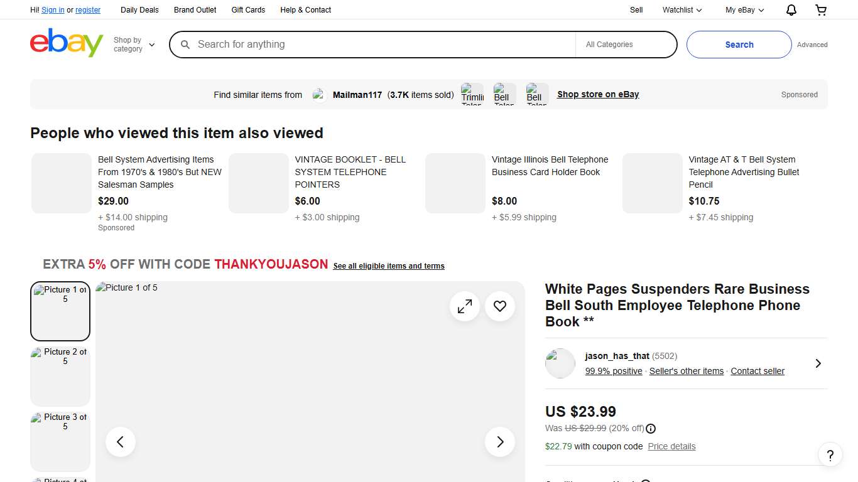Click the Search button

pos(739,45)
